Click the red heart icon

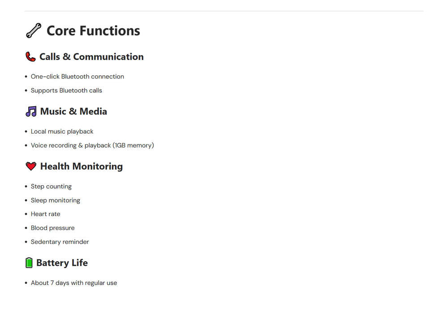(31, 166)
